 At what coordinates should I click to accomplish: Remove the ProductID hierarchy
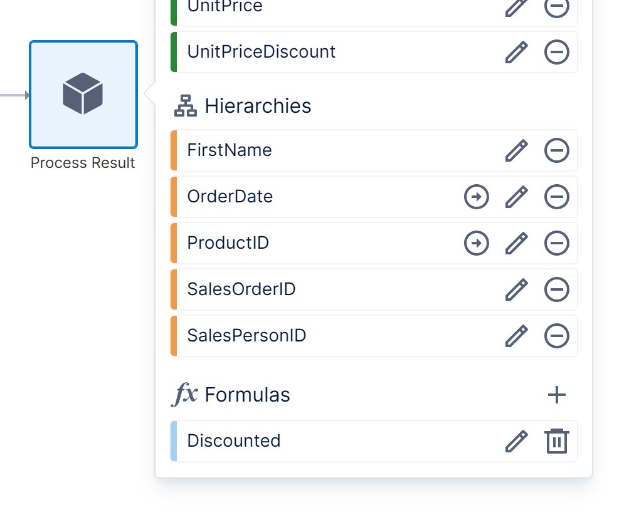pyautogui.click(x=556, y=243)
